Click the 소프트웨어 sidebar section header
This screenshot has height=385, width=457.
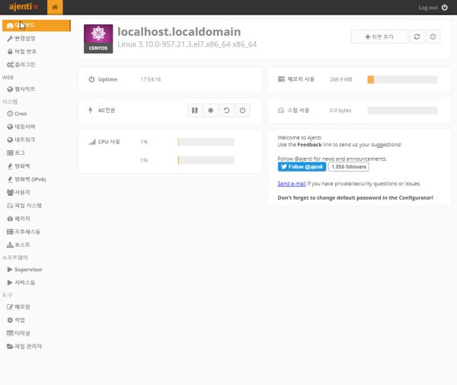tap(15, 258)
